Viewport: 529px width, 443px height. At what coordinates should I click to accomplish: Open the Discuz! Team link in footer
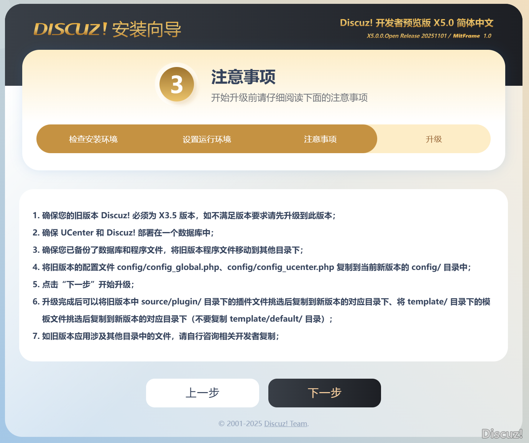285,423
